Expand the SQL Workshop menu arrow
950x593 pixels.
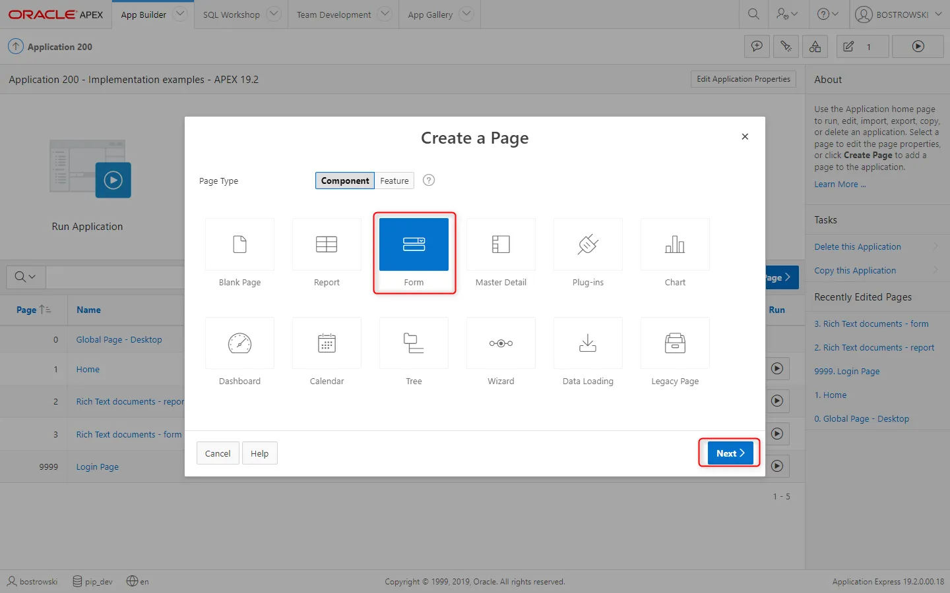click(x=274, y=14)
